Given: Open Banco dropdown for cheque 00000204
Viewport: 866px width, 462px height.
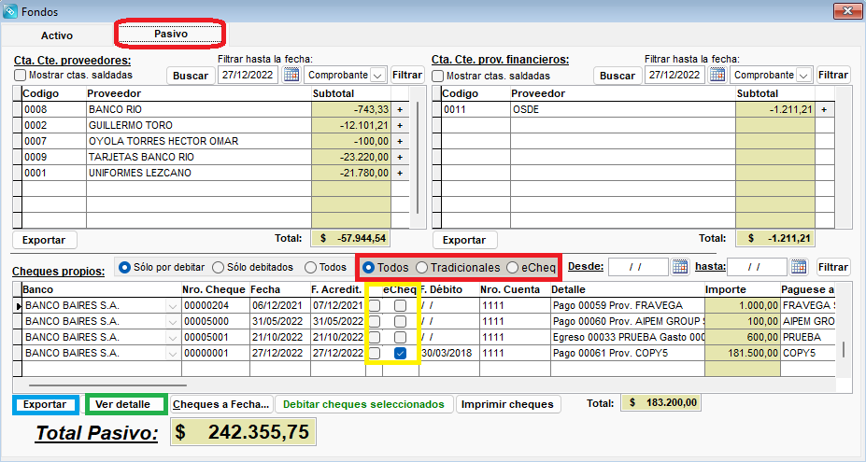Looking at the screenshot, I should pos(173,306).
